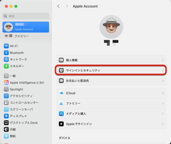Viewport: 171px width, 144px height.
Task: Close the window with the red button
Action: point(6,6)
